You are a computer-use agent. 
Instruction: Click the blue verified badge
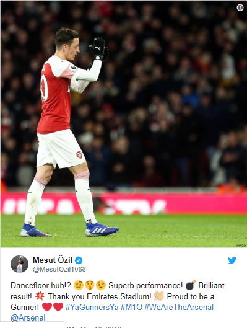[79, 260]
